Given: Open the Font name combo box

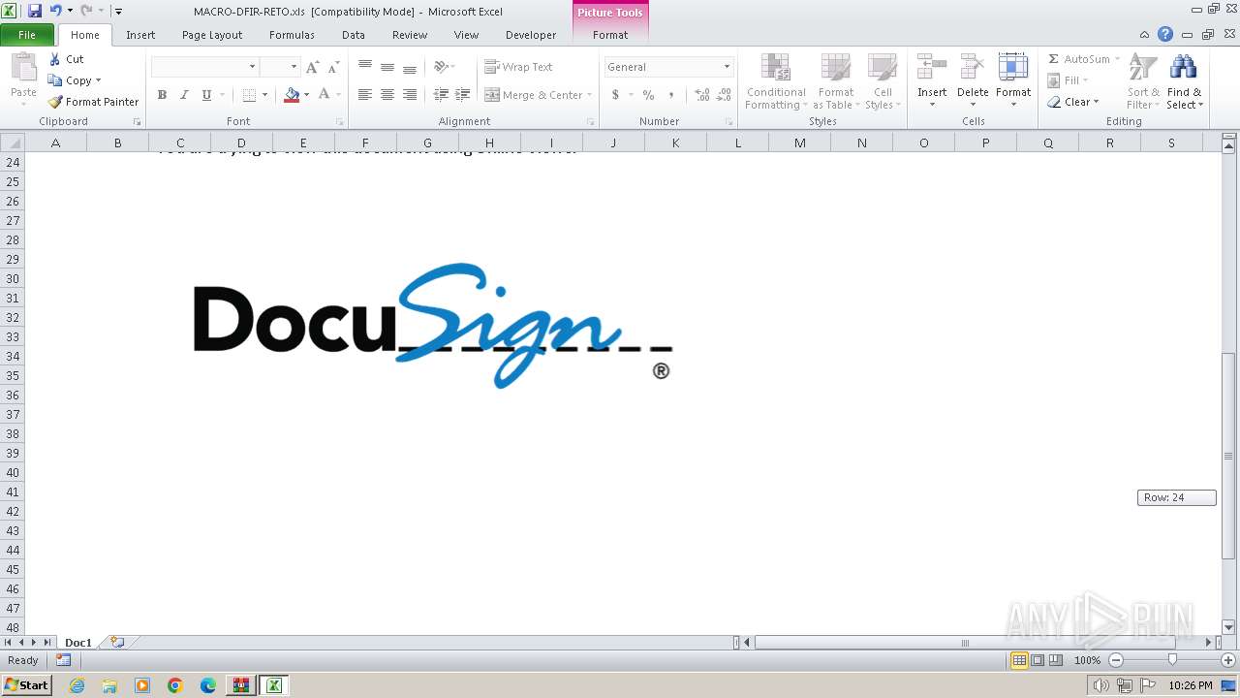Looking at the screenshot, I should (204, 67).
